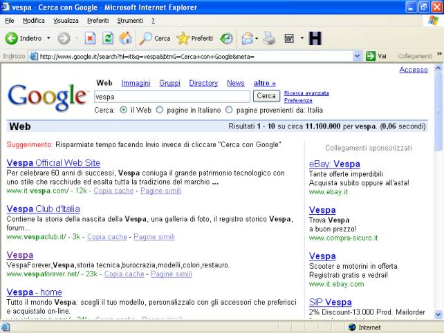This screenshot has height=333, width=444.
Task: Open 'Vespa - home' result link
Action: [x=35, y=292]
